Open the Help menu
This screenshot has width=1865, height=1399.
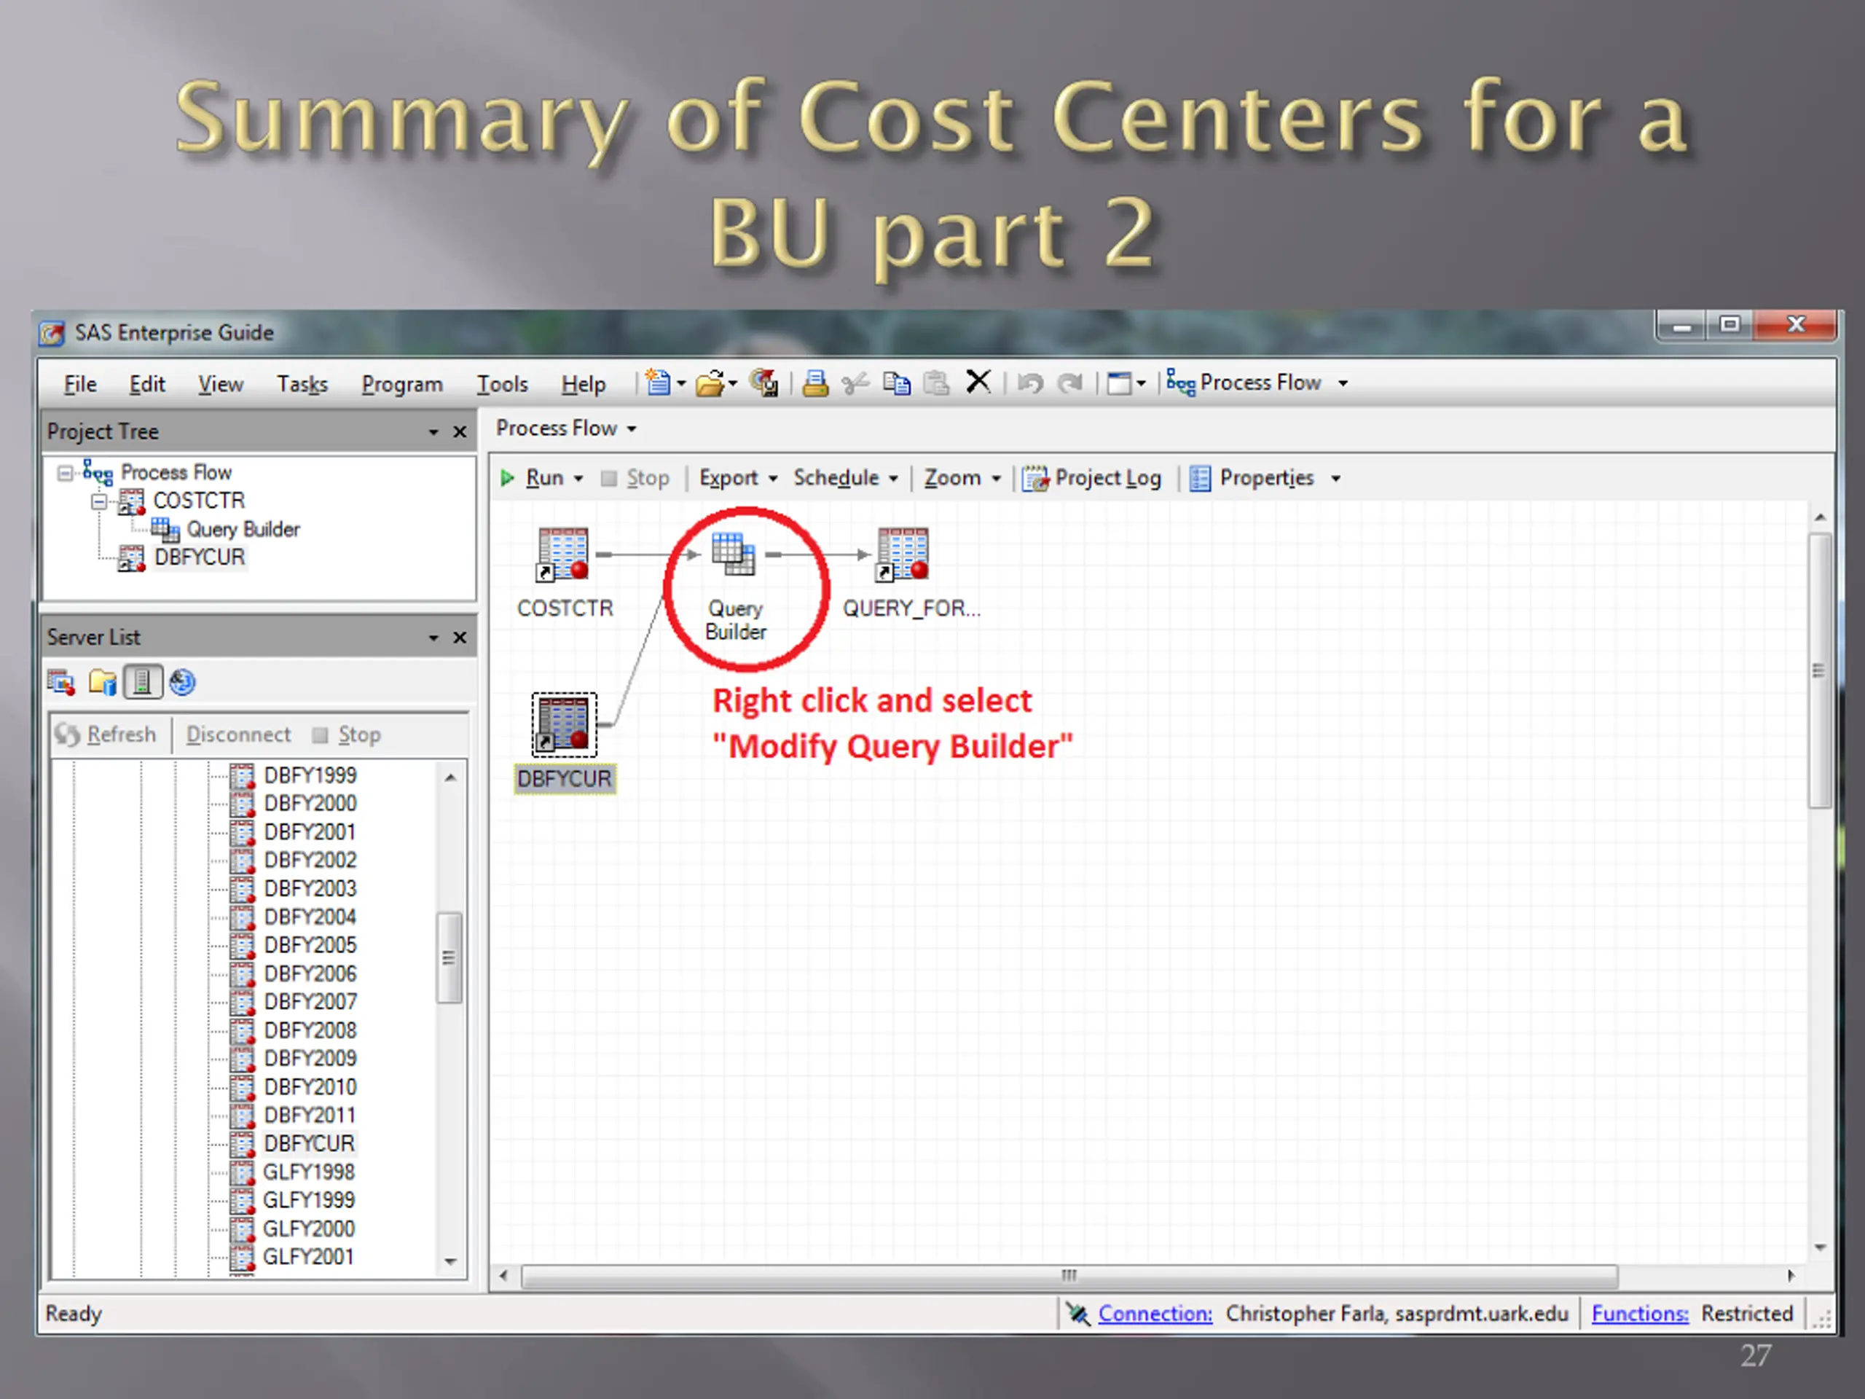pos(584,385)
